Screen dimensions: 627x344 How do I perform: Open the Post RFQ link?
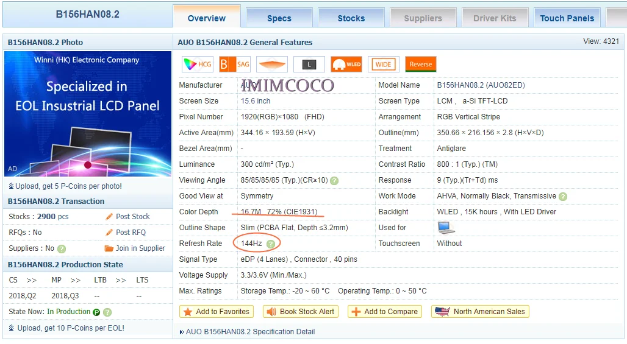pos(131,232)
